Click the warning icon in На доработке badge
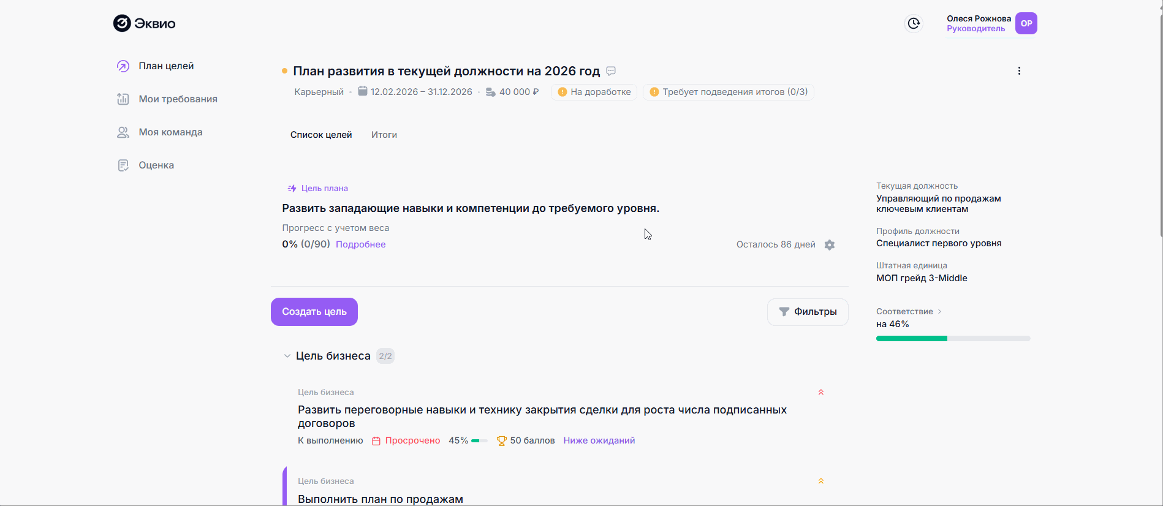This screenshot has height=506, width=1163. (x=562, y=92)
